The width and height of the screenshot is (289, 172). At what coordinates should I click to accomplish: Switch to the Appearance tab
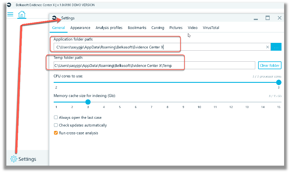tap(80, 28)
